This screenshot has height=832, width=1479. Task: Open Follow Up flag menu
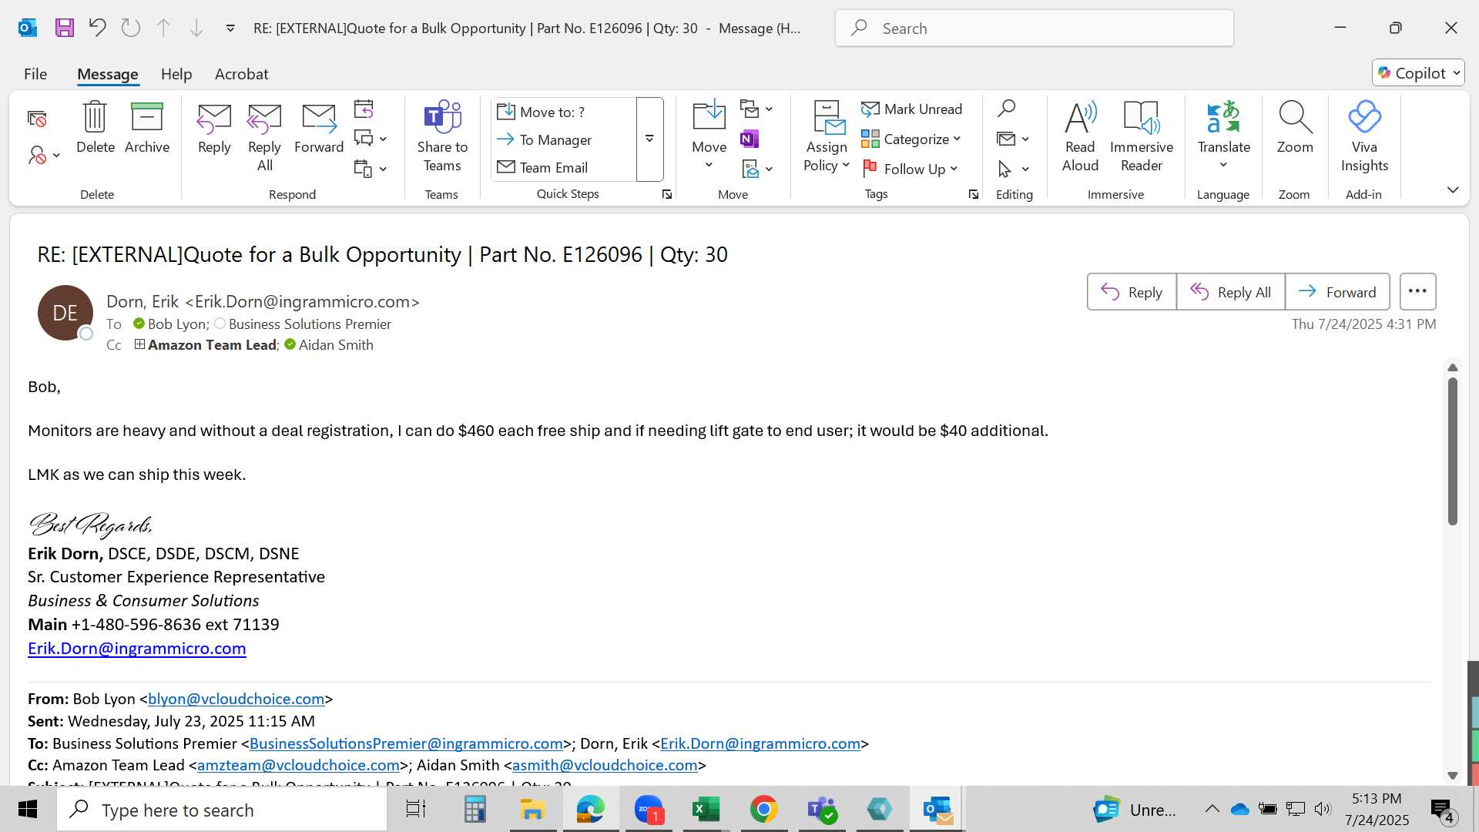[x=910, y=169]
